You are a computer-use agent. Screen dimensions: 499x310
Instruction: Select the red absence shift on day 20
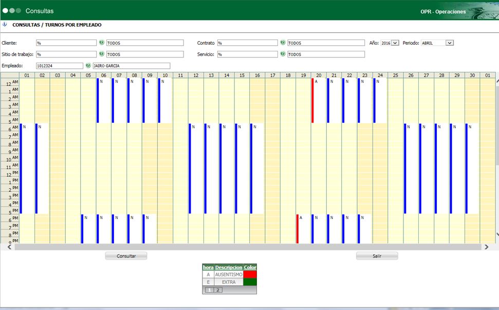tap(312, 101)
